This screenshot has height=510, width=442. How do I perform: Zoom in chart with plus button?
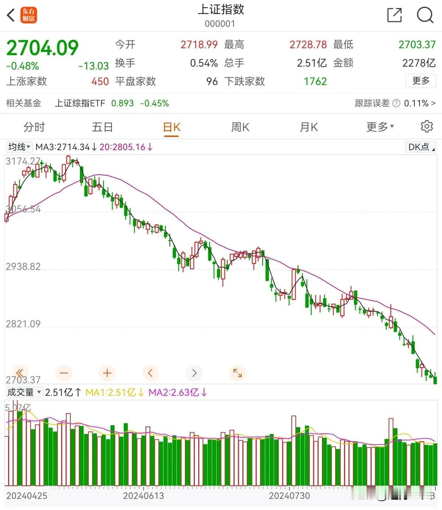[x=107, y=373]
